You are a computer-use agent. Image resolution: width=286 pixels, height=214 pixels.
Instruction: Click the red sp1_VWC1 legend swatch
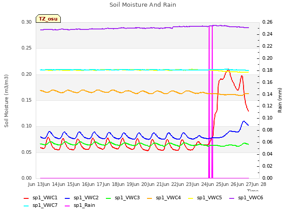[26, 198]
